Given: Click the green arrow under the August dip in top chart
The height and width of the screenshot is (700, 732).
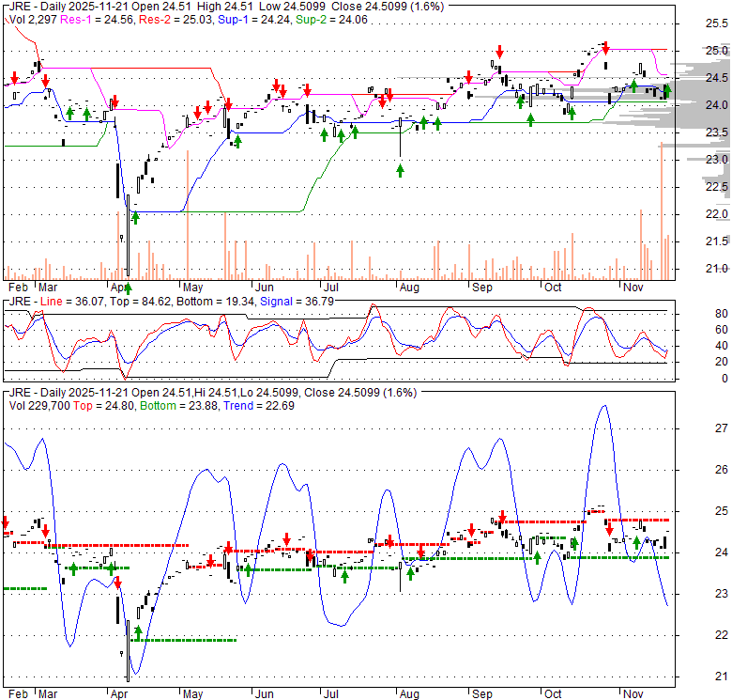Looking at the screenshot, I should (x=401, y=170).
